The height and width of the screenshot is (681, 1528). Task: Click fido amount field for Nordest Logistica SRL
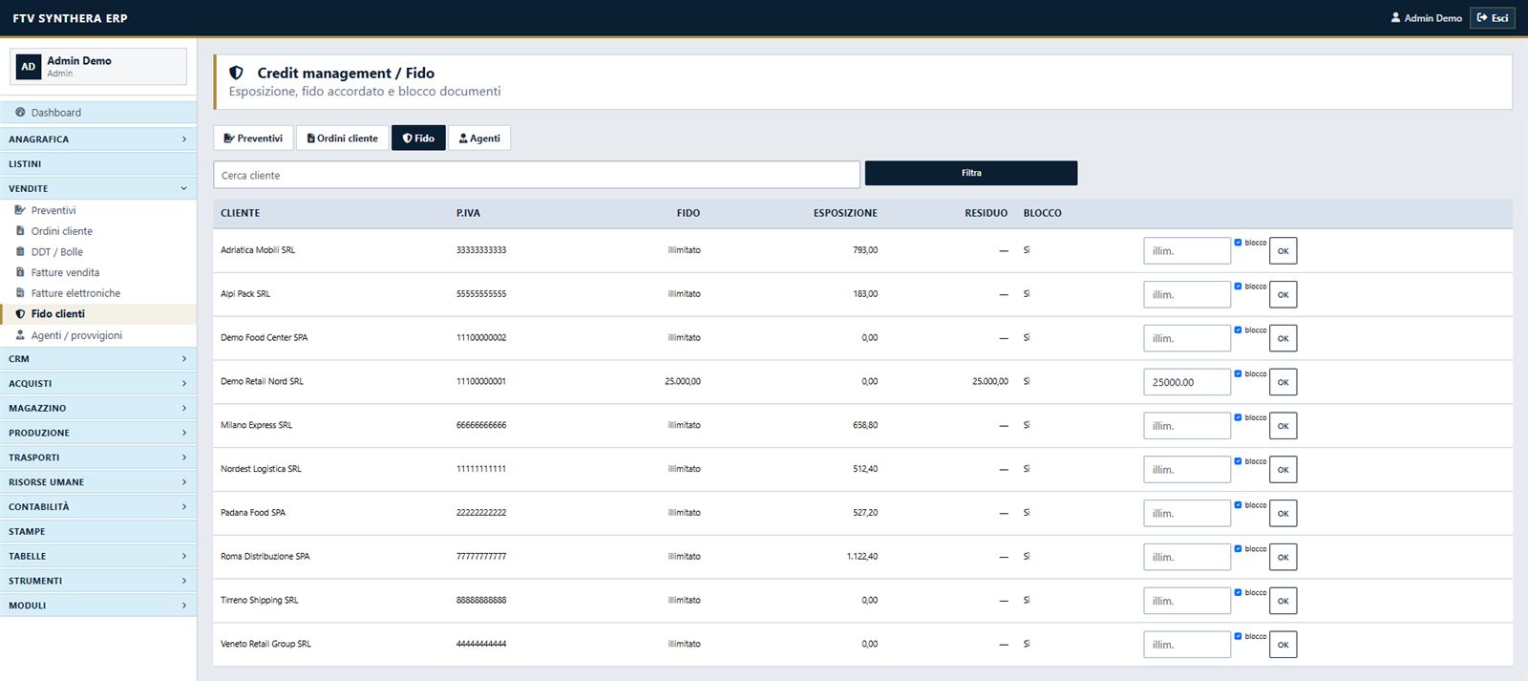pyautogui.click(x=1187, y=470)
